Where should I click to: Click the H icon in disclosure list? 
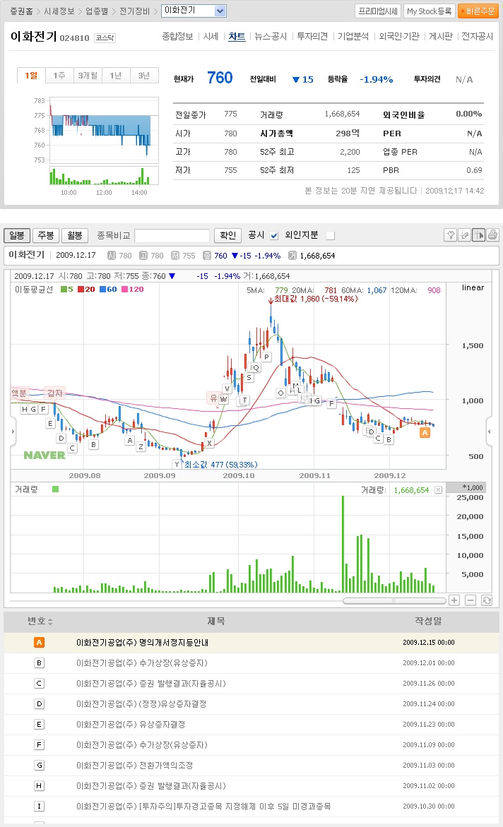[x=39, y=786]
